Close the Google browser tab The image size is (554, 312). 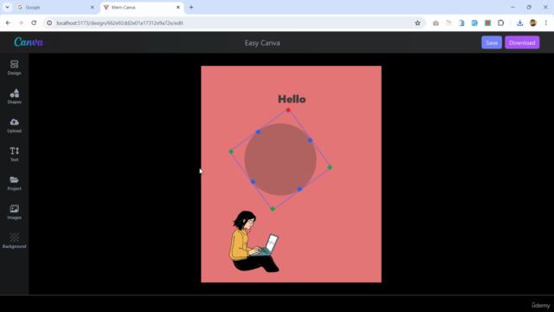[93, 7]
